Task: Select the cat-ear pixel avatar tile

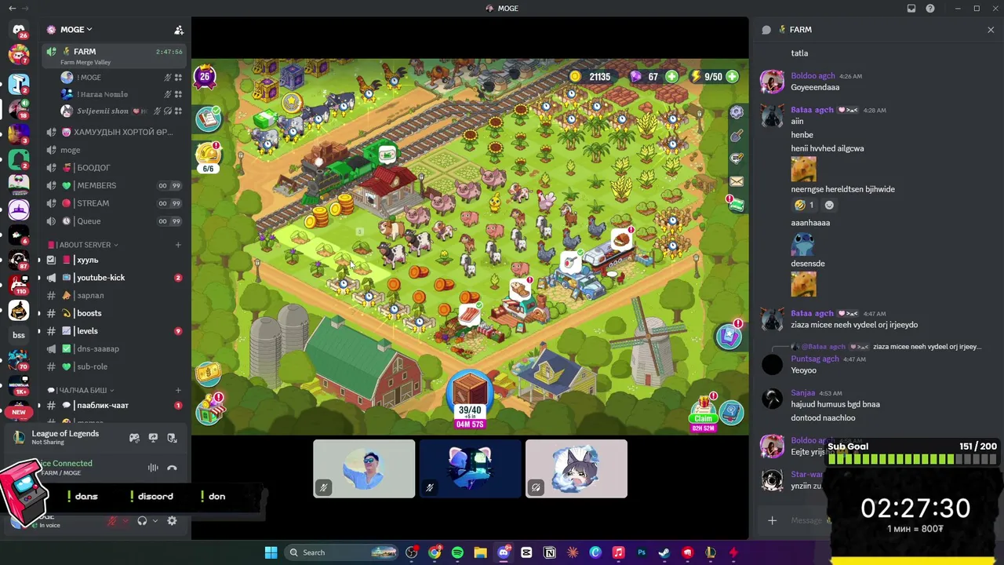Action: tap(470, 468)
